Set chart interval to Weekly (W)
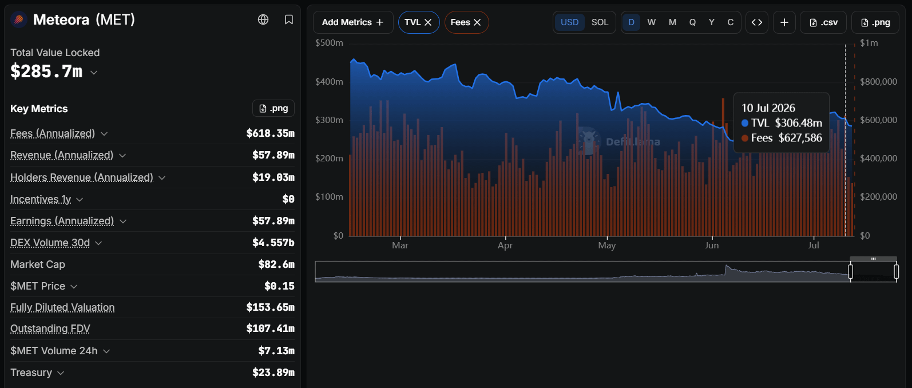912x388 pixels. [x=651, y=22]
